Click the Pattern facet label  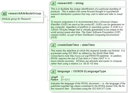click(x=54, y=80)
